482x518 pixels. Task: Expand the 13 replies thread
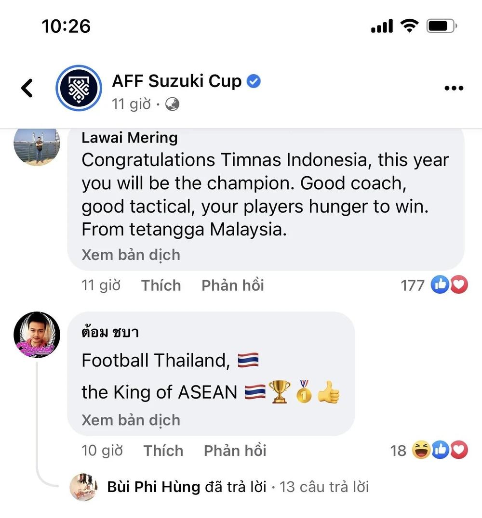[324, 487]
